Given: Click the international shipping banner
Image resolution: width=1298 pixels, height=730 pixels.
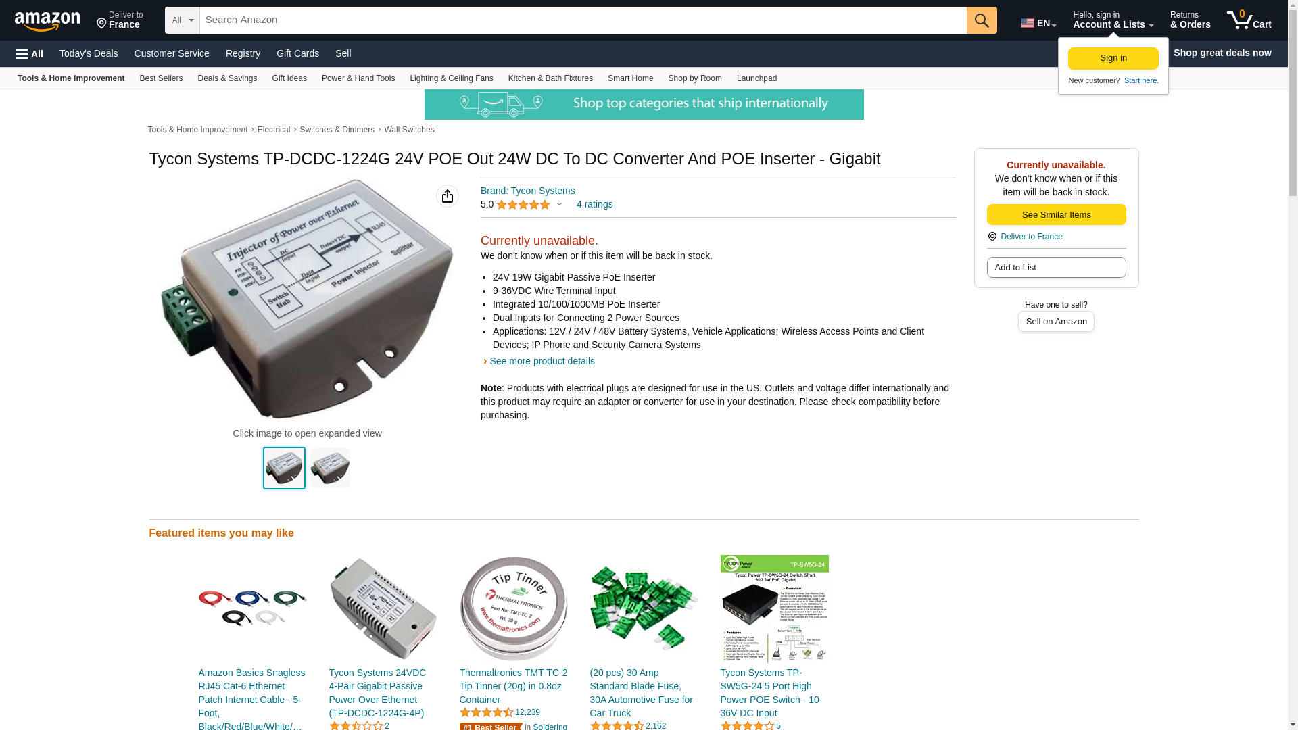Looking at the screenshot, I should (x=644, y=105).
